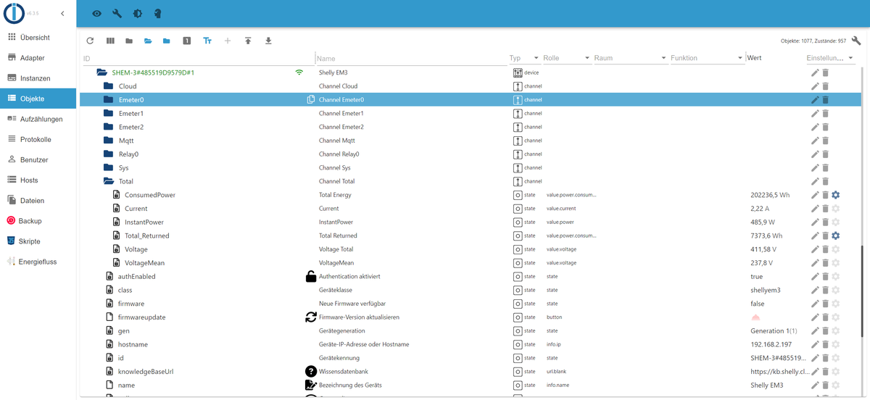Download objects with downward arrow
This screenshot has height=400, width=870.
268,41
